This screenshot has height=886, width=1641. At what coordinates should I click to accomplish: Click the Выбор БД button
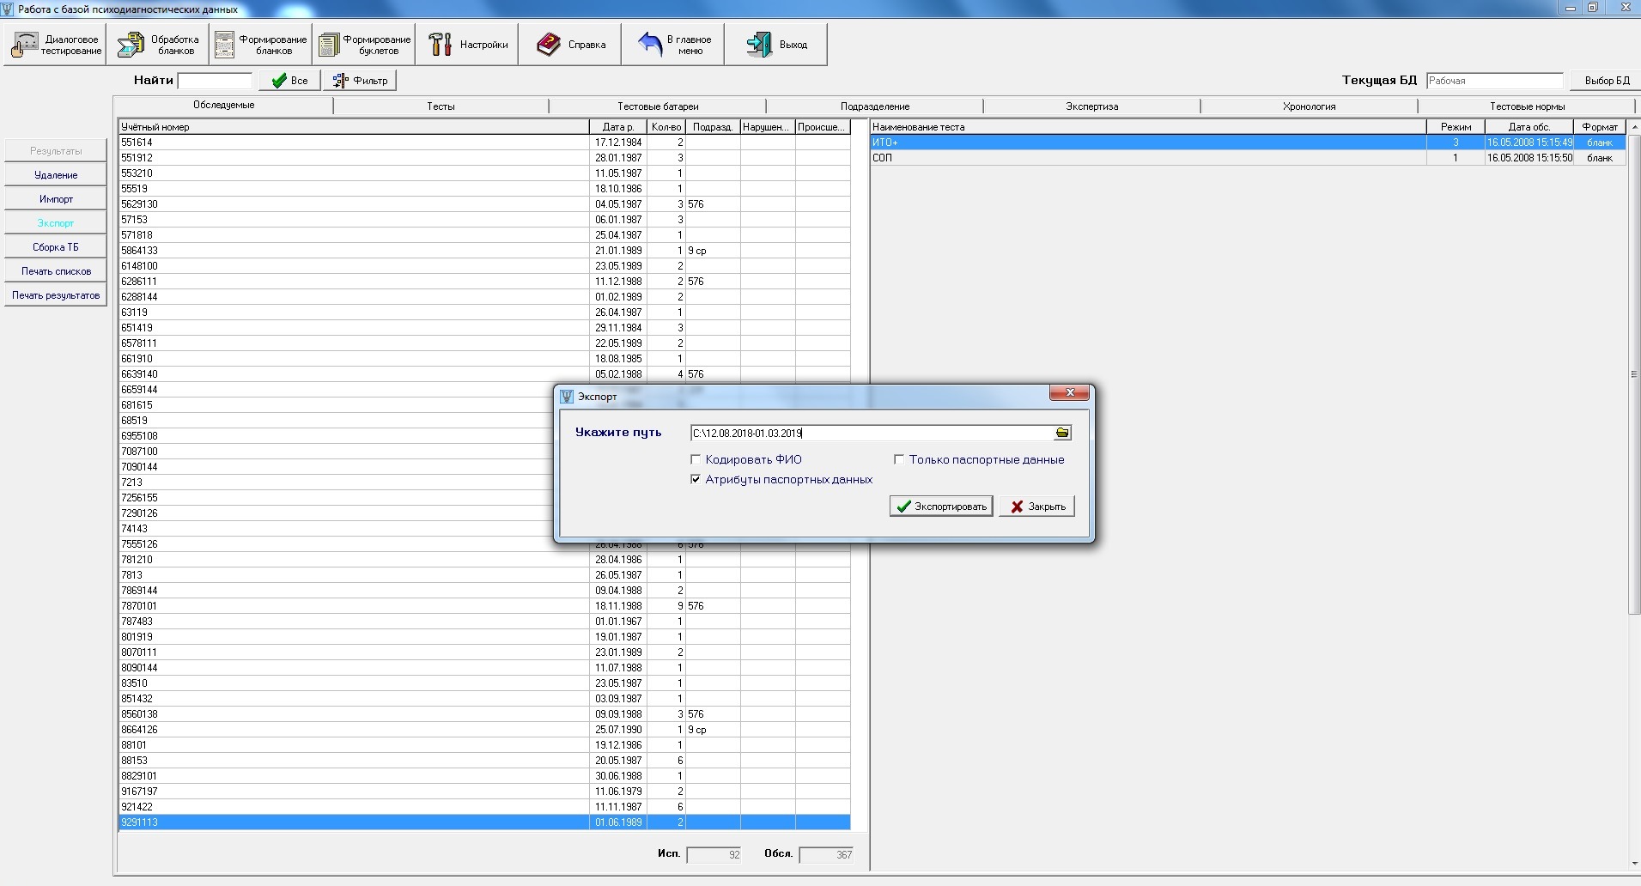(1606, 81)
